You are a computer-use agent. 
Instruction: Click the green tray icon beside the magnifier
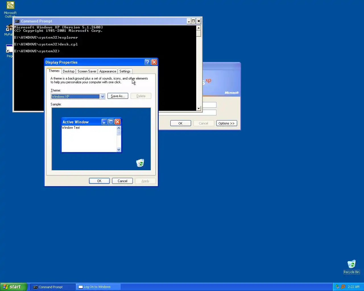(338, 287)
